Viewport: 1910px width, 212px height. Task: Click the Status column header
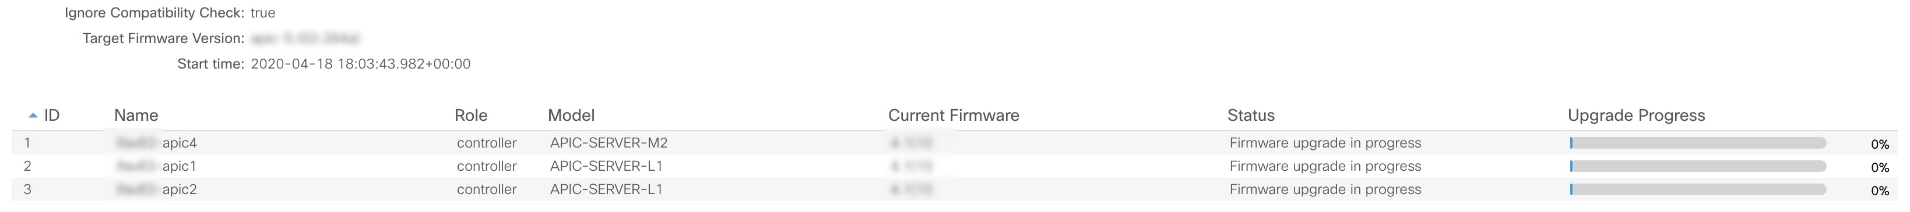[x=1251, y=115]
